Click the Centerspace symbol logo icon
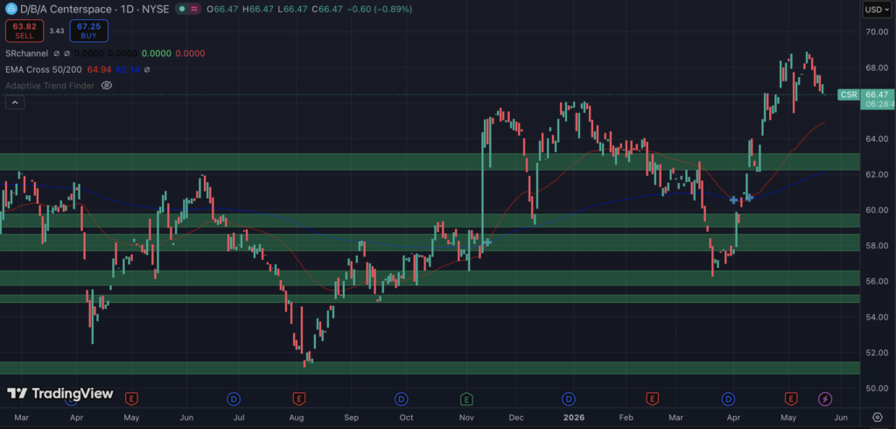Viewport: 896px width, 429px height. click(10, 9)
